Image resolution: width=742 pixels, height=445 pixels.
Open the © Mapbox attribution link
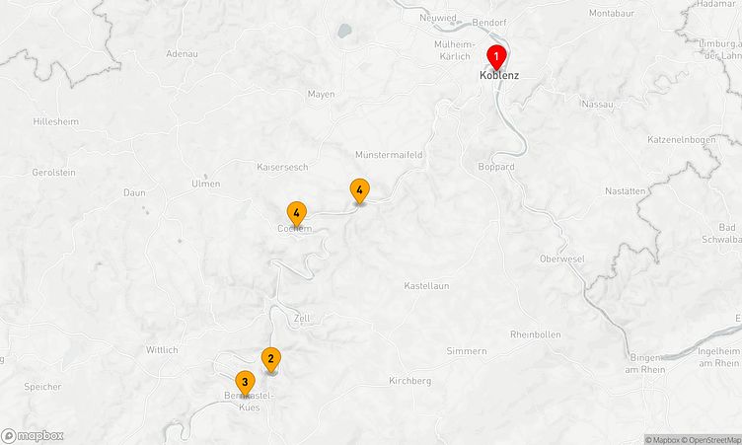click(x=662, y=440)
